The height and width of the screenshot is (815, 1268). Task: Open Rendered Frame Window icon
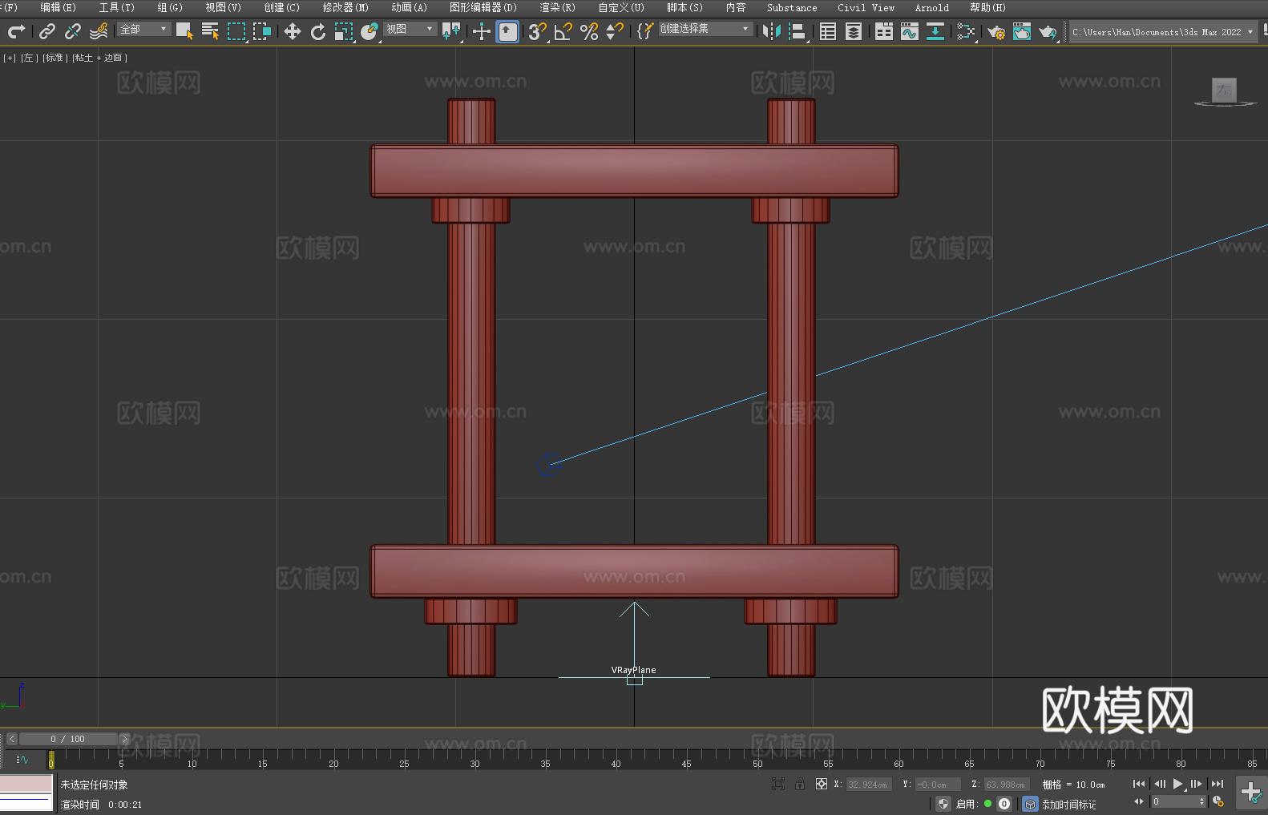(x=1022, y=31)
